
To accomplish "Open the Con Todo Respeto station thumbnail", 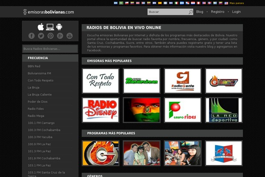I will tap(101, 81).
